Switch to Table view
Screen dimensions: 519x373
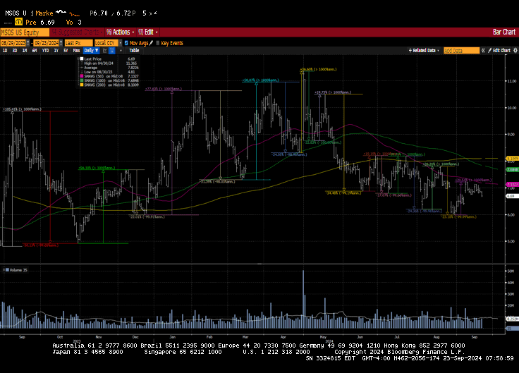click(x=134, y=51)
